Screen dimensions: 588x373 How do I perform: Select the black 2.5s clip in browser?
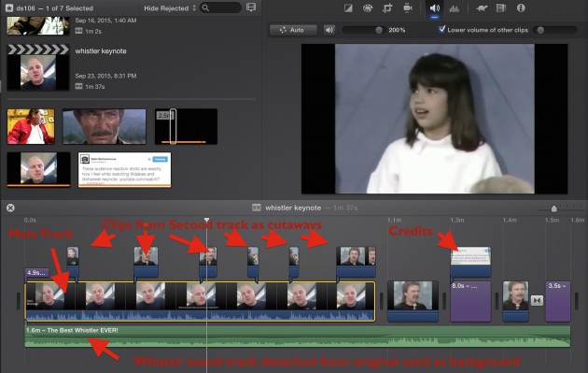click(186, 126)
